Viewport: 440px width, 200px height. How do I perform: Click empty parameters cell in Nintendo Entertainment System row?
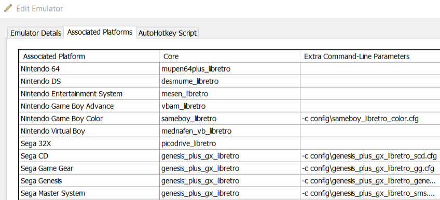(x=370, y=94)
